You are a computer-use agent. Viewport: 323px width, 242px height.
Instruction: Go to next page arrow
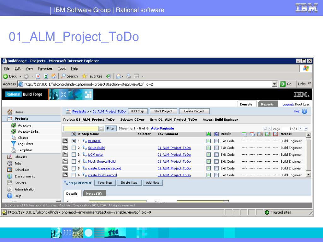300,129
